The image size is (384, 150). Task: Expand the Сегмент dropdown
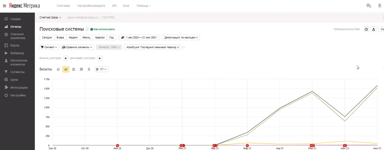click(x=49, y=47)
